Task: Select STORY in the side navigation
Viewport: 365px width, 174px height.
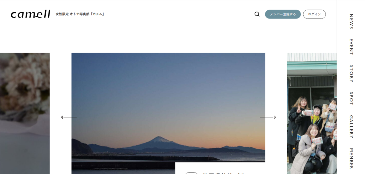Action: (x=351, y=74)
